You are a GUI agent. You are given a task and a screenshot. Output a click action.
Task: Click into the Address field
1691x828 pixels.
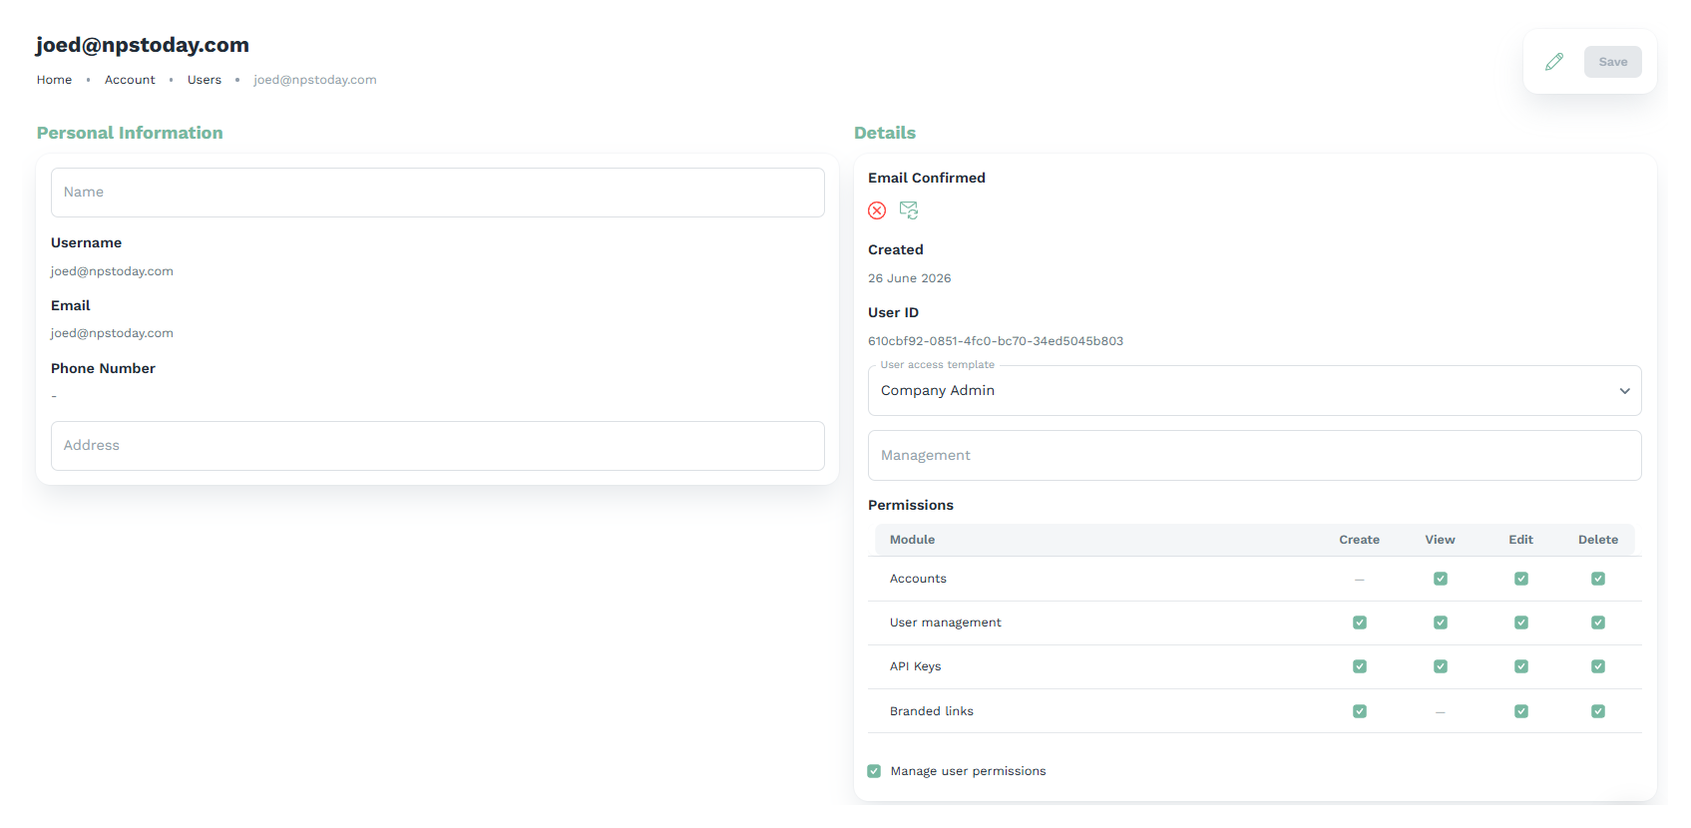pyautogui.click(x=437, y=446)
